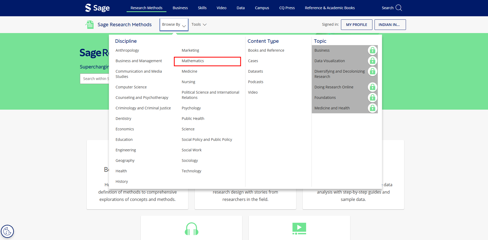Click lock icon beside Doing Research Online
The width and height of the screenshot is (488, 240).
[372, 87]
